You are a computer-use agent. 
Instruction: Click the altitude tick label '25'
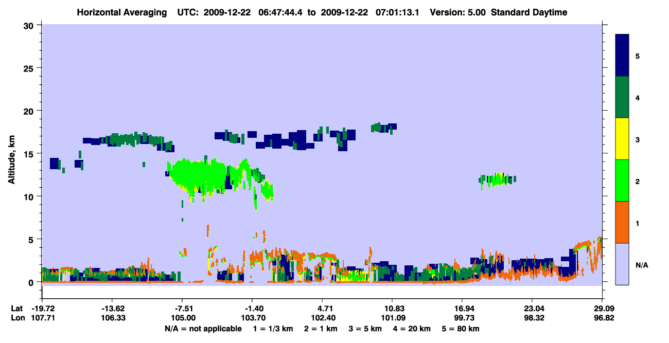click(x=30, y=68)
